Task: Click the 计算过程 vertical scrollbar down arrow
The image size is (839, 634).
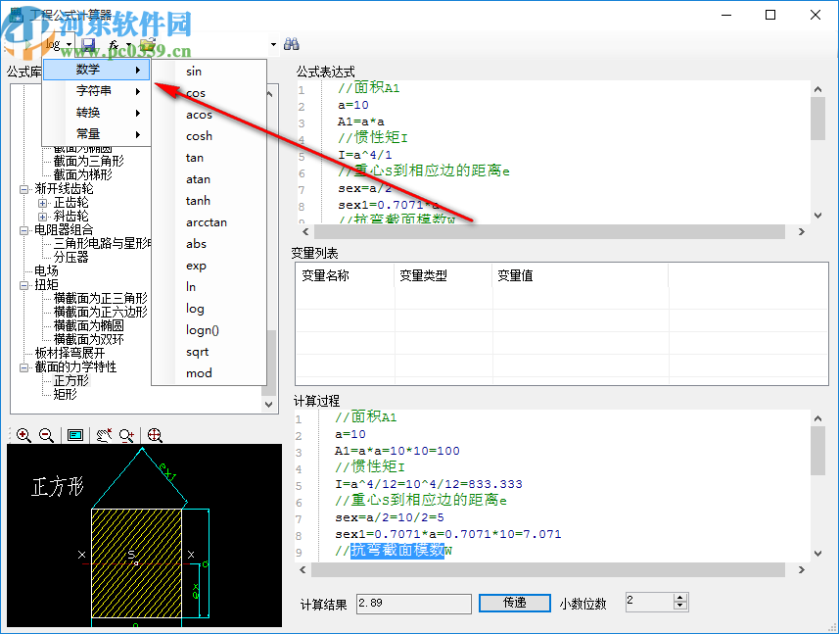Action: [817, 553]
